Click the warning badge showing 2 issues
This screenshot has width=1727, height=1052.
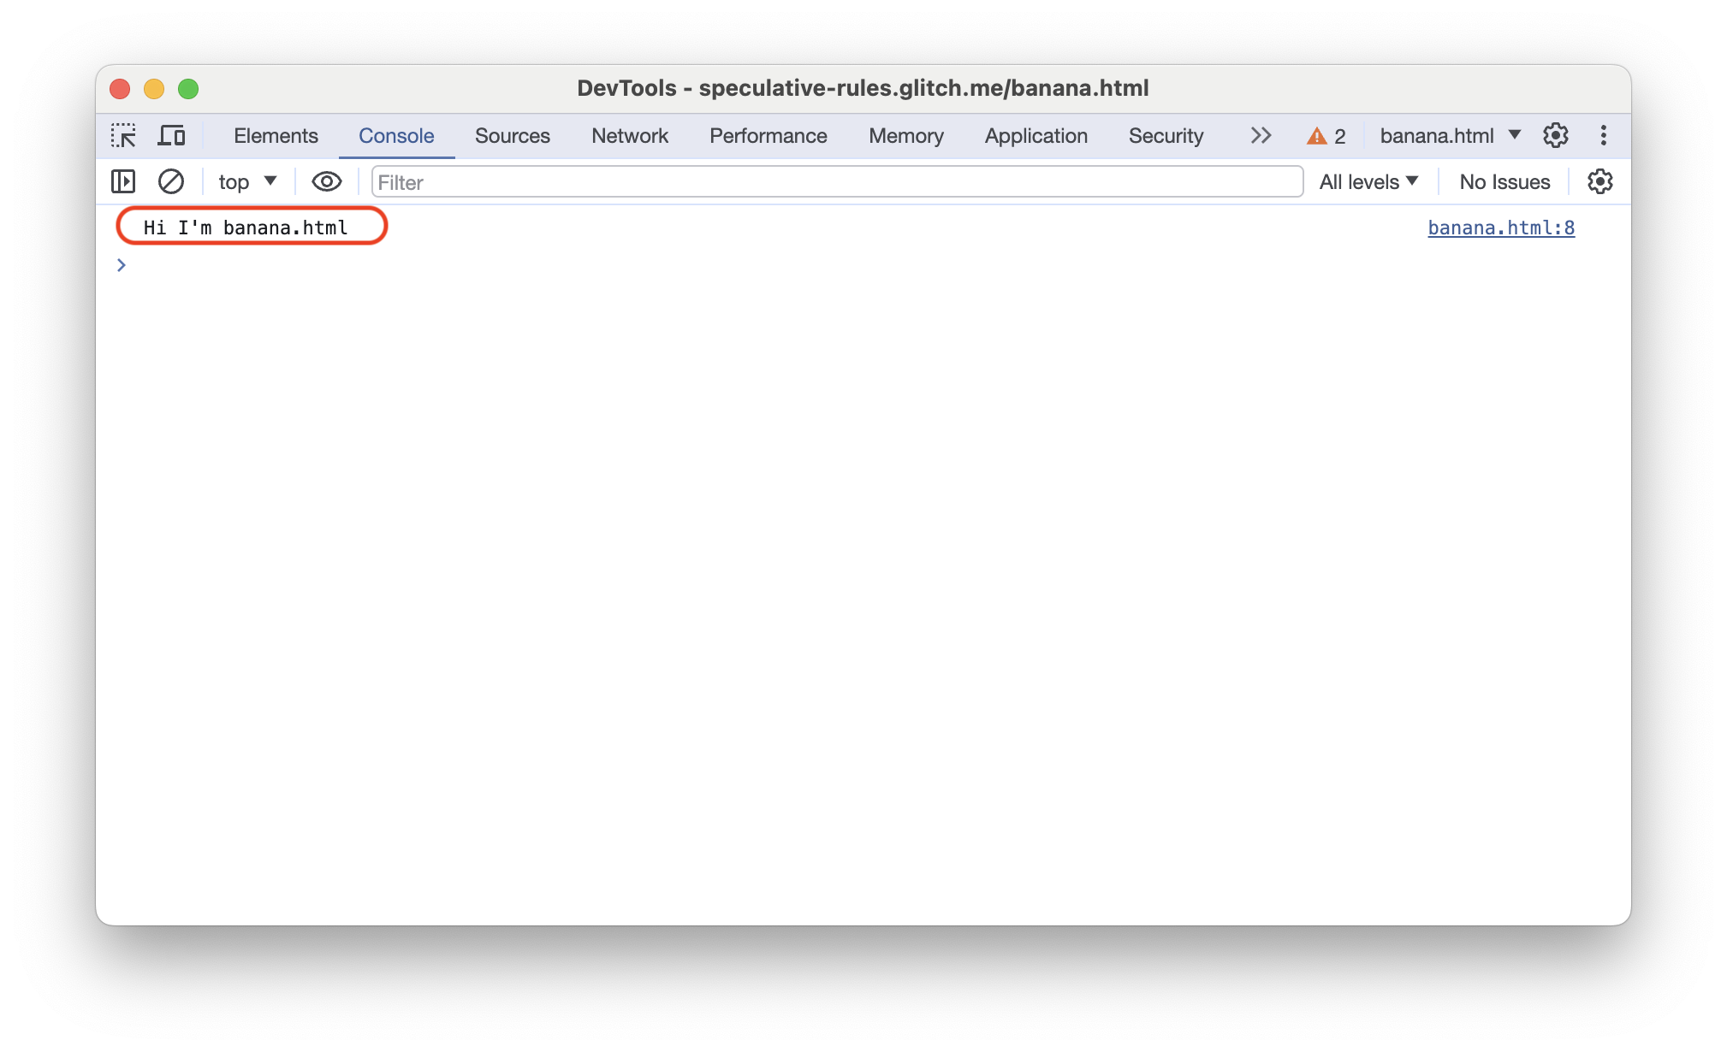(1327, 136)
